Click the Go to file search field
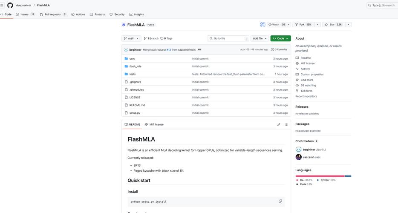This screenshot has height=213, width=398. point(228,38)
